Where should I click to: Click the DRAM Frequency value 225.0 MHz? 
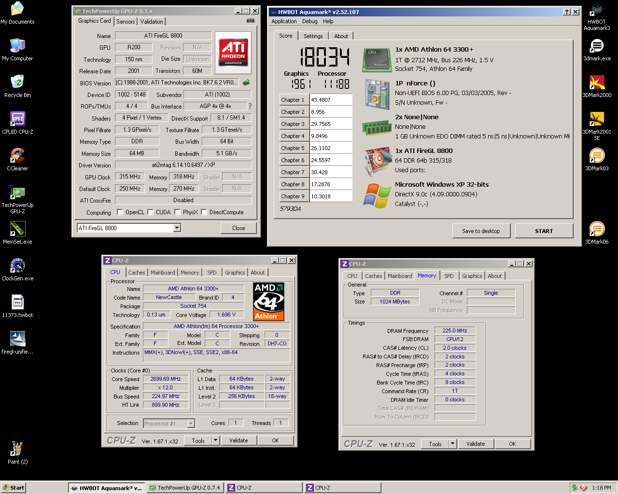point(455,331)
